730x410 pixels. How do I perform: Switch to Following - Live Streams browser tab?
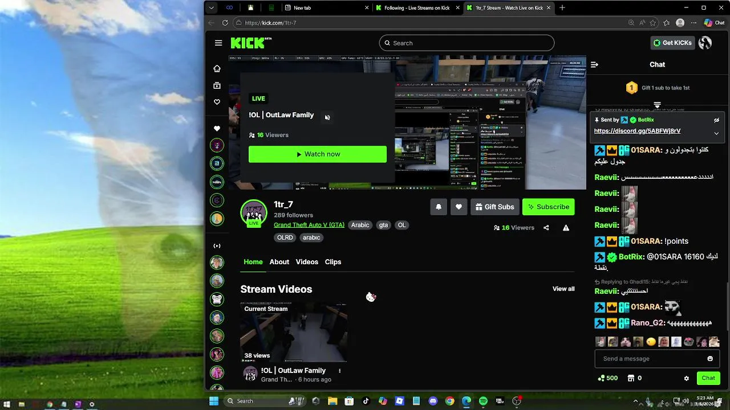click(417, 8)
